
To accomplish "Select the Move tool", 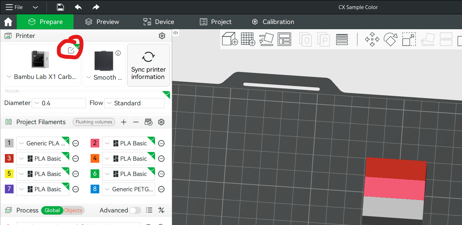I will (x=372, y=39).
